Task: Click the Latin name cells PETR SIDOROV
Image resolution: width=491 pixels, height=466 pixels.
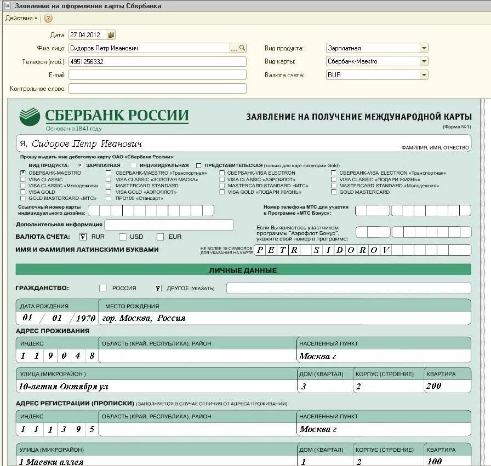Action: point(363,250)
